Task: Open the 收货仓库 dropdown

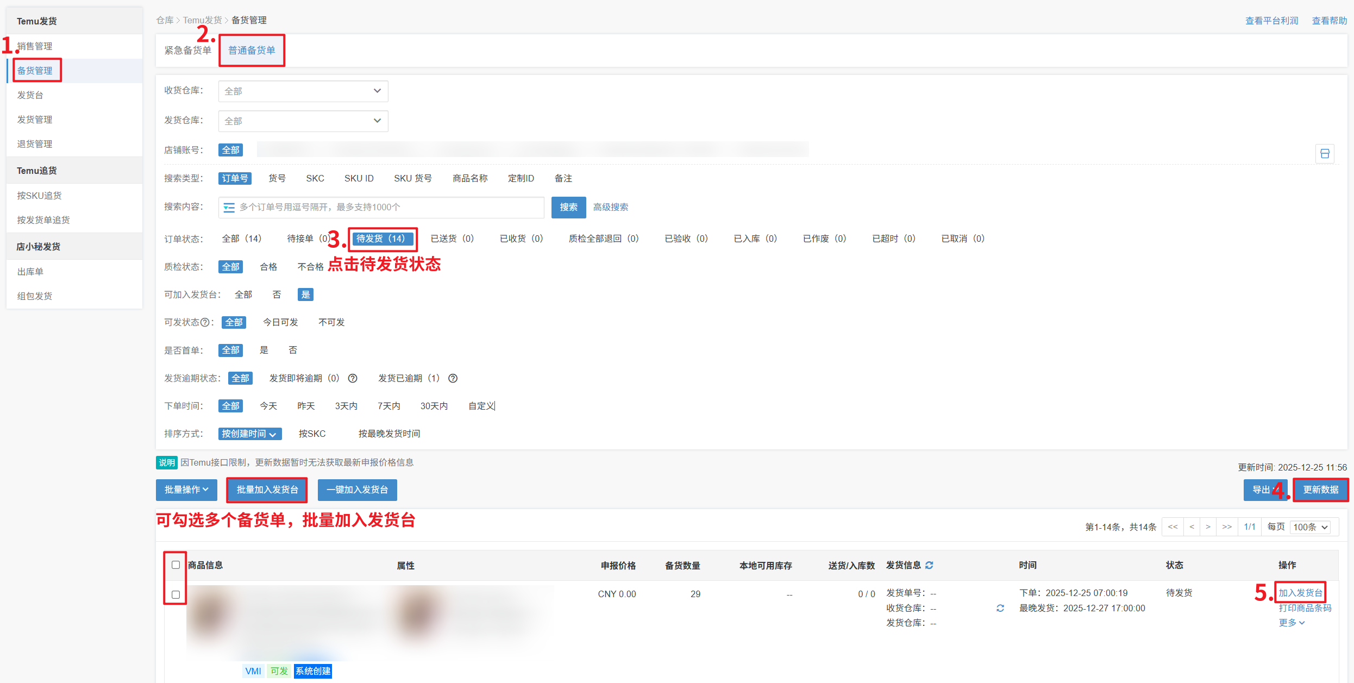Action: pyautogui.click(x=303, y=91)
